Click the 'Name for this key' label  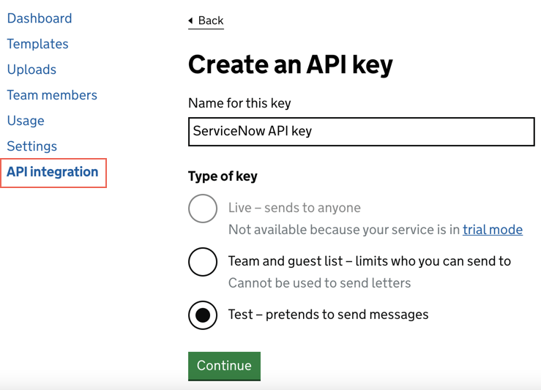[239, 103]
